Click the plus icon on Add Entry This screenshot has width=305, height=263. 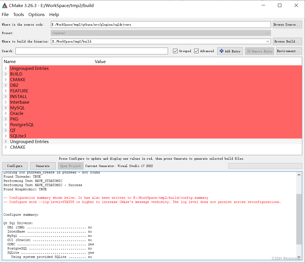click(221, 51)
